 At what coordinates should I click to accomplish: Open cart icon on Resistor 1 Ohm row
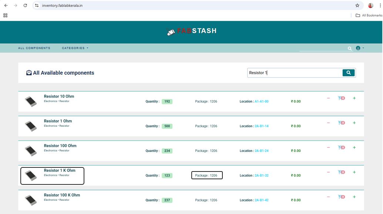pyautogui.click(x=341, y=123)
